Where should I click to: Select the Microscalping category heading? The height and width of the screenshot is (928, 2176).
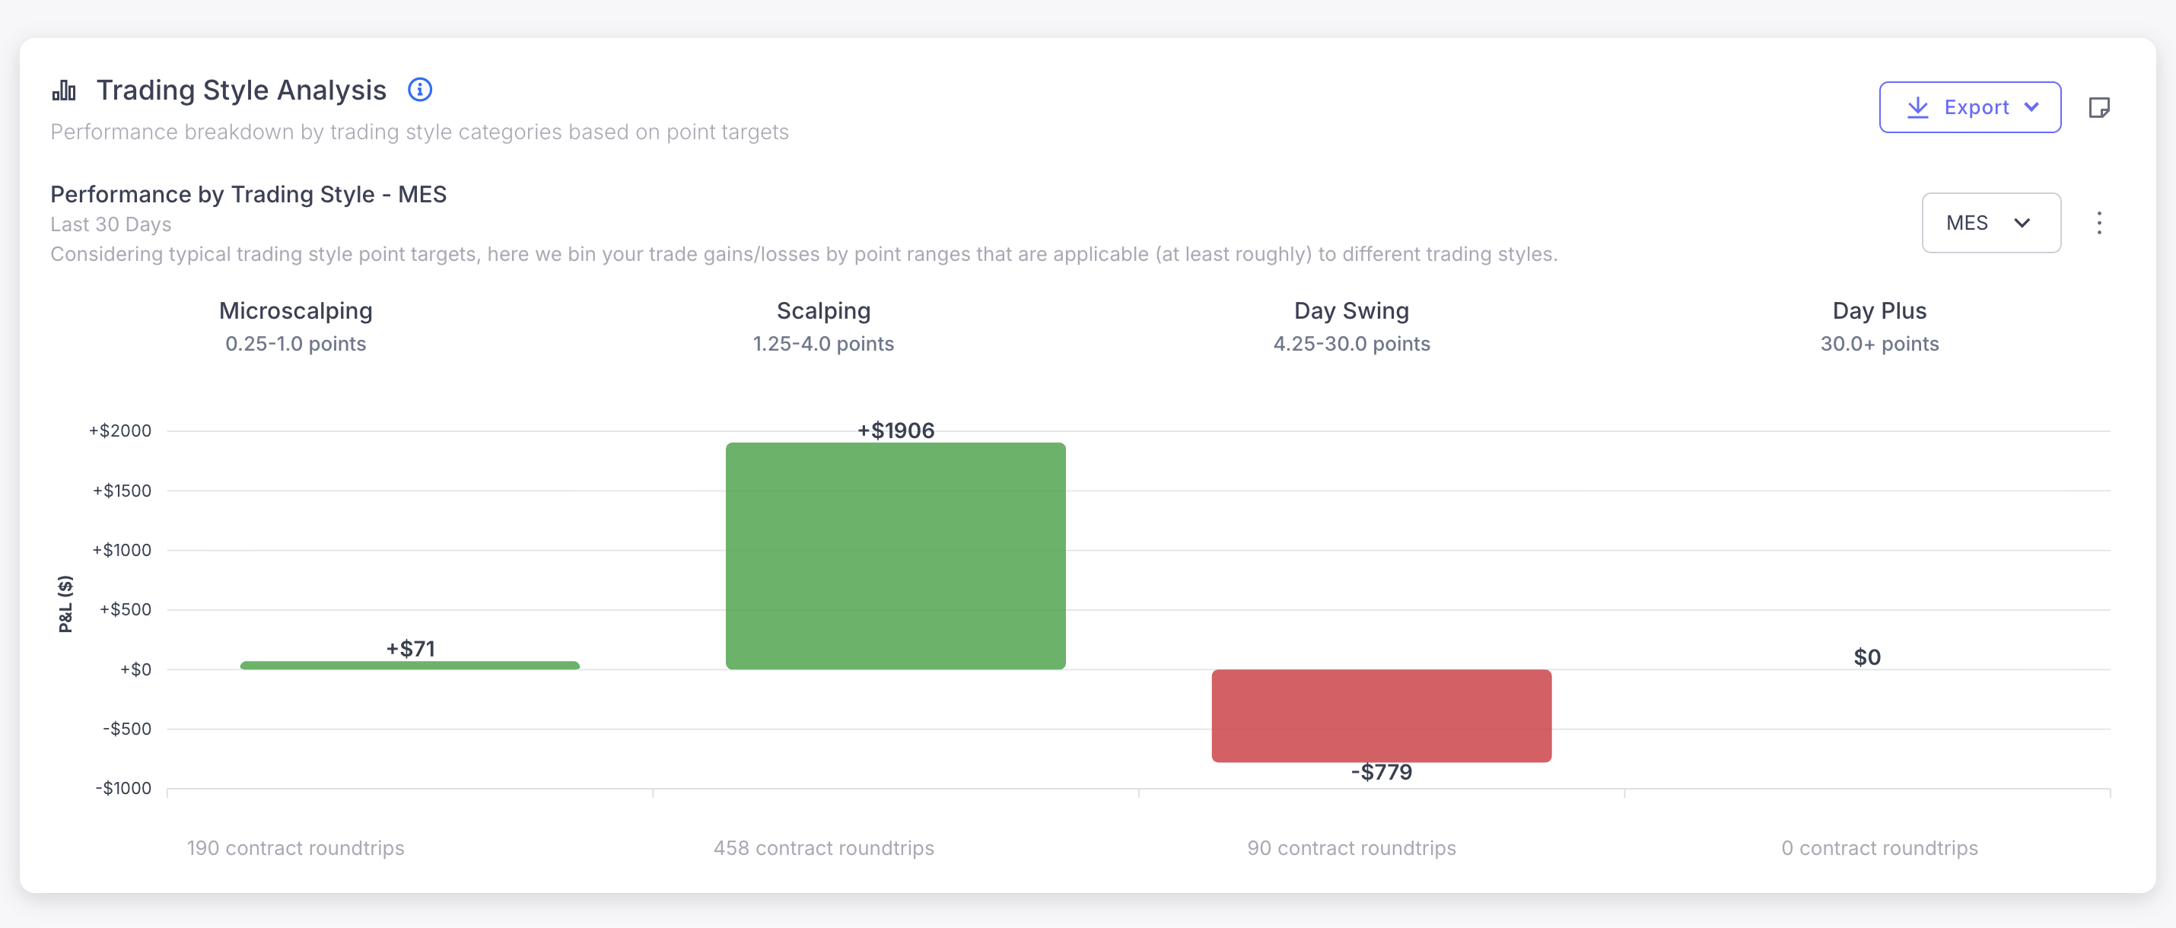click(x=296, y=311)
